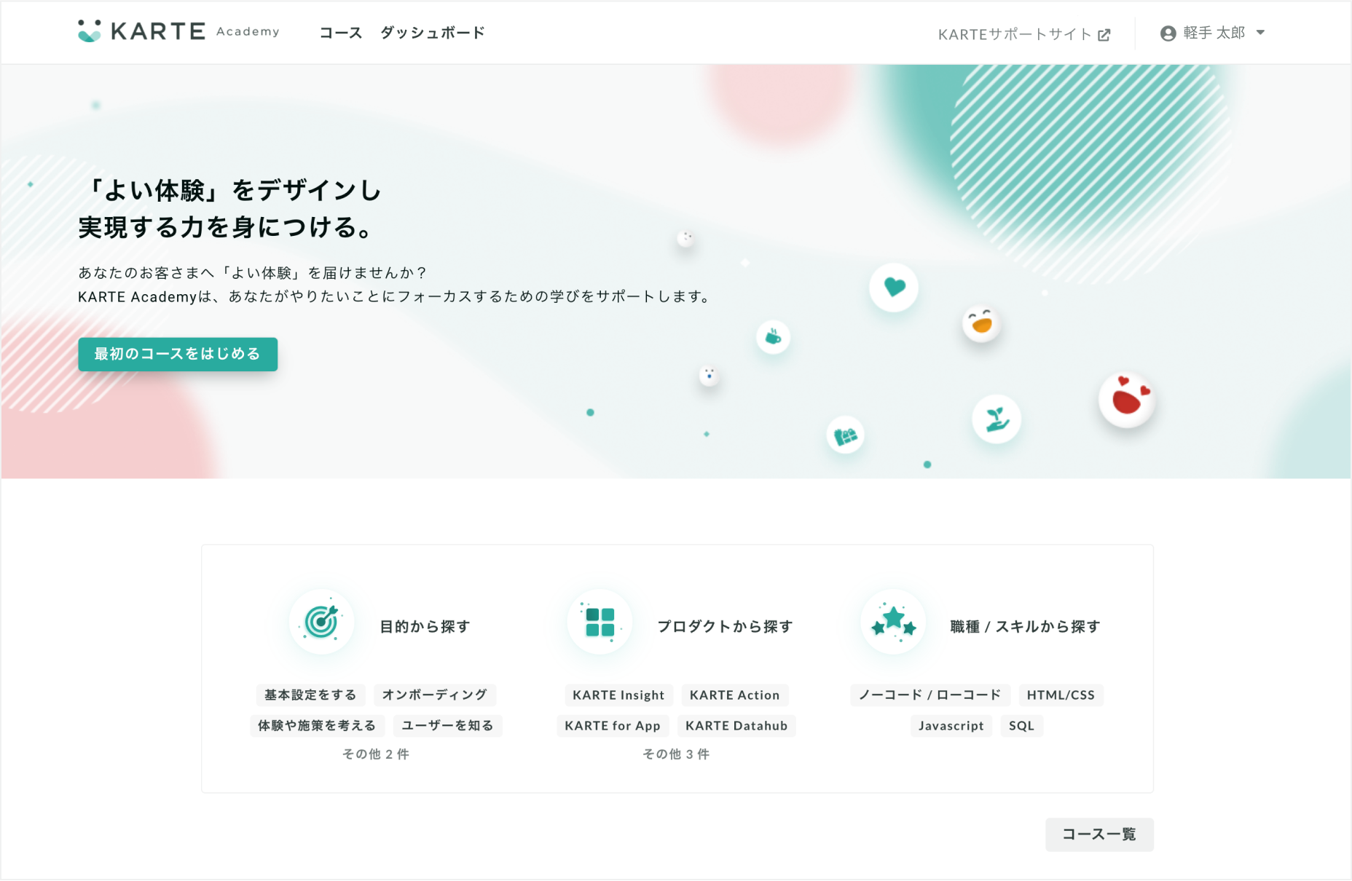Select the KARTE Insight tag
Viewport: 1352px width, 881px height.
pyautogui.click(x=618, y=695)
